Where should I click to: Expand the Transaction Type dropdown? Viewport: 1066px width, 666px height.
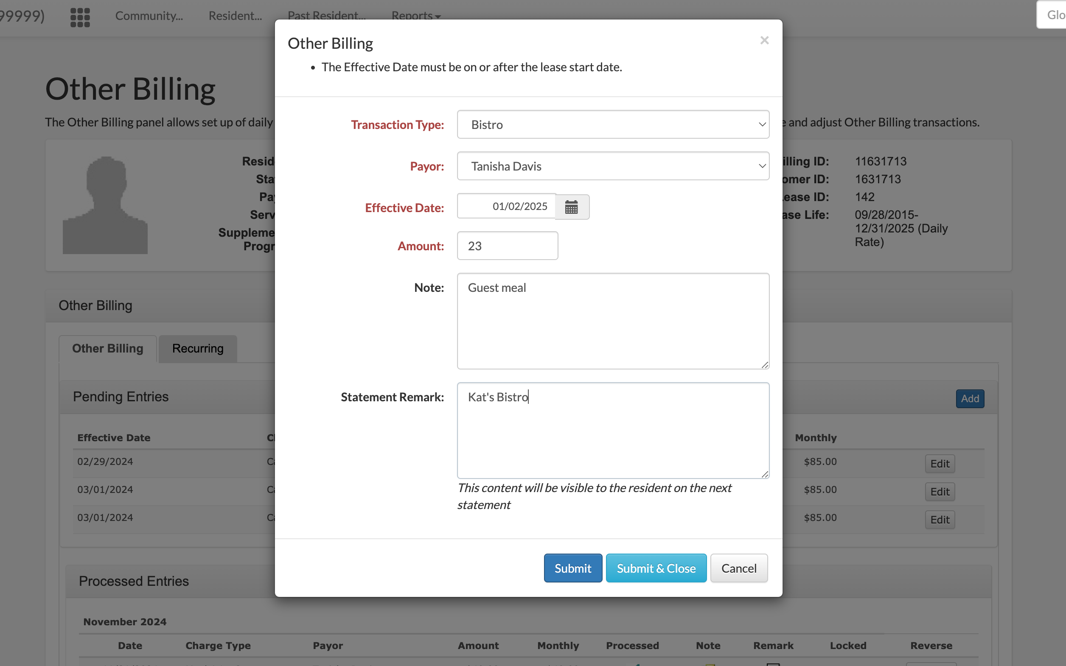pyautogui.click(x=613, y=125)
